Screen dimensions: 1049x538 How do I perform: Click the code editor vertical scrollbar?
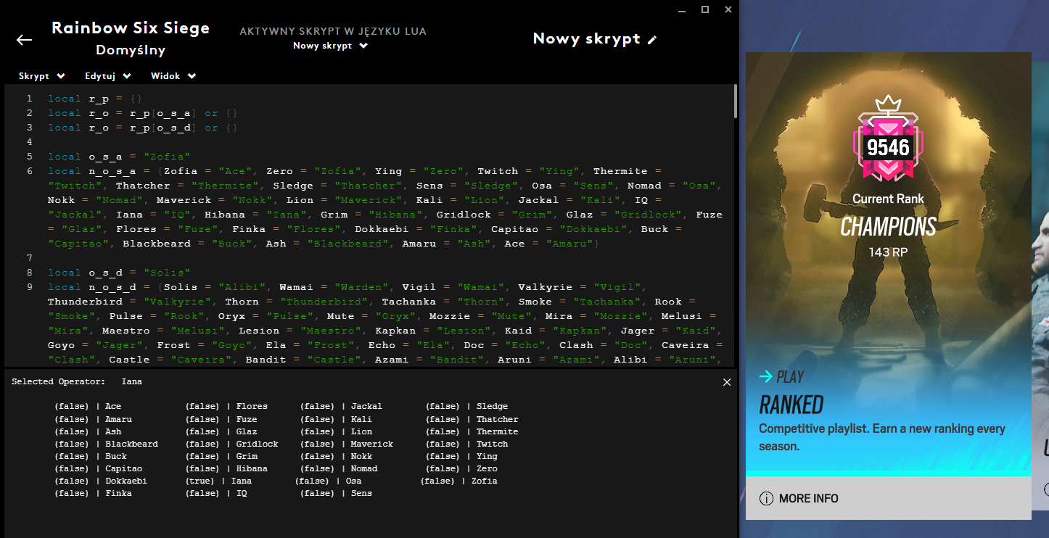(x=735, y=102)
